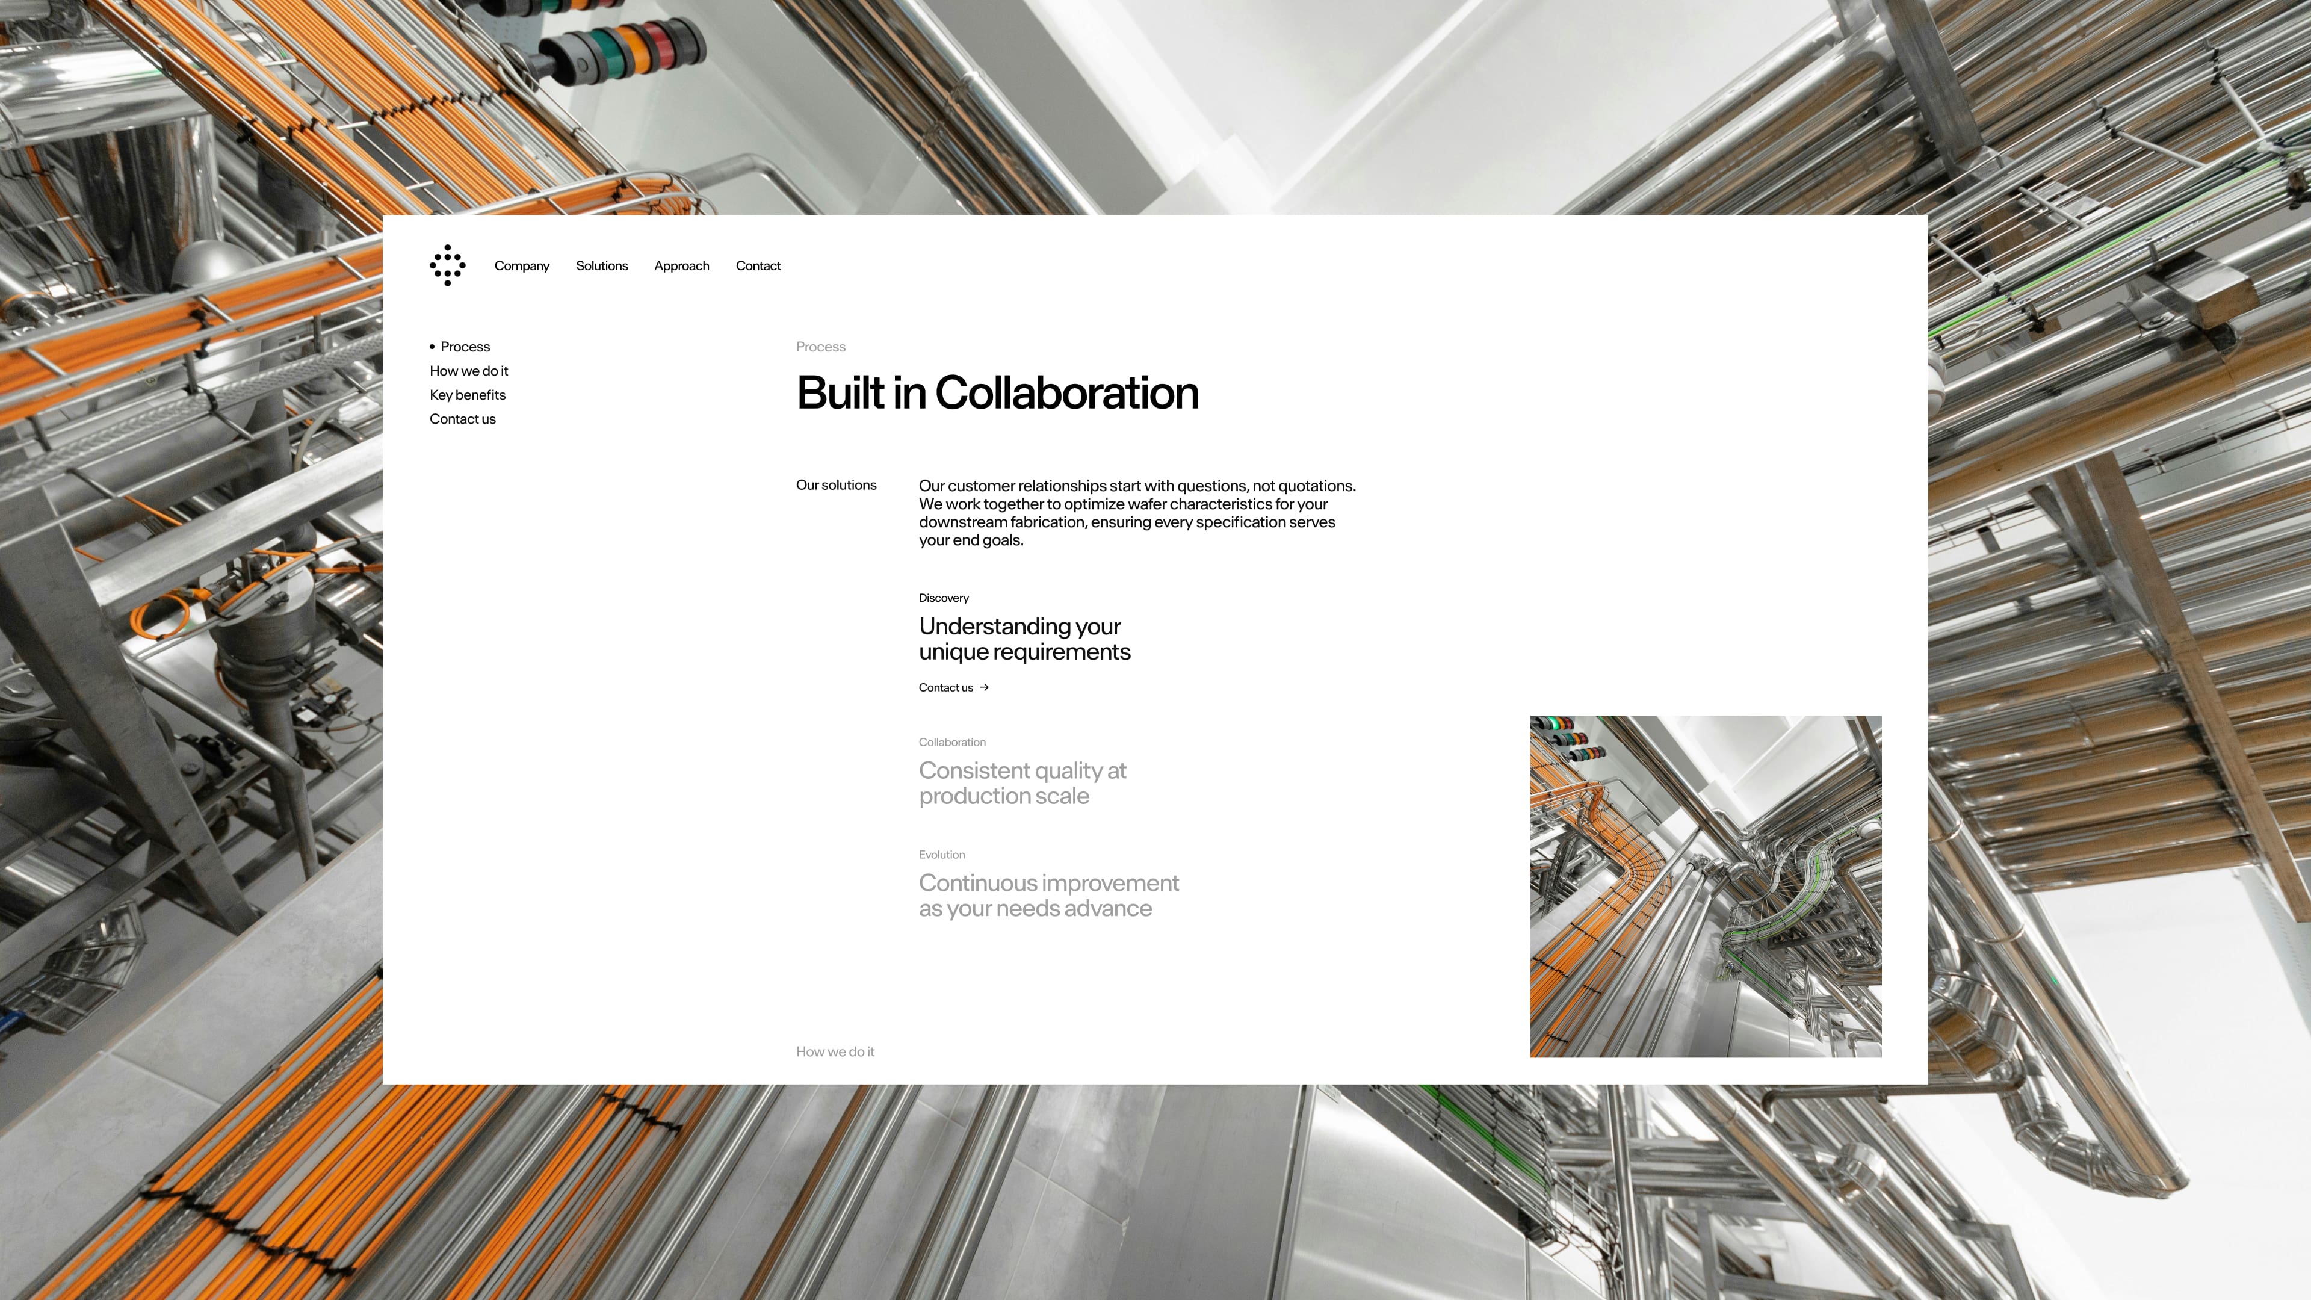
Task: Open the Company nav menu item
Action: click(521, 265)
